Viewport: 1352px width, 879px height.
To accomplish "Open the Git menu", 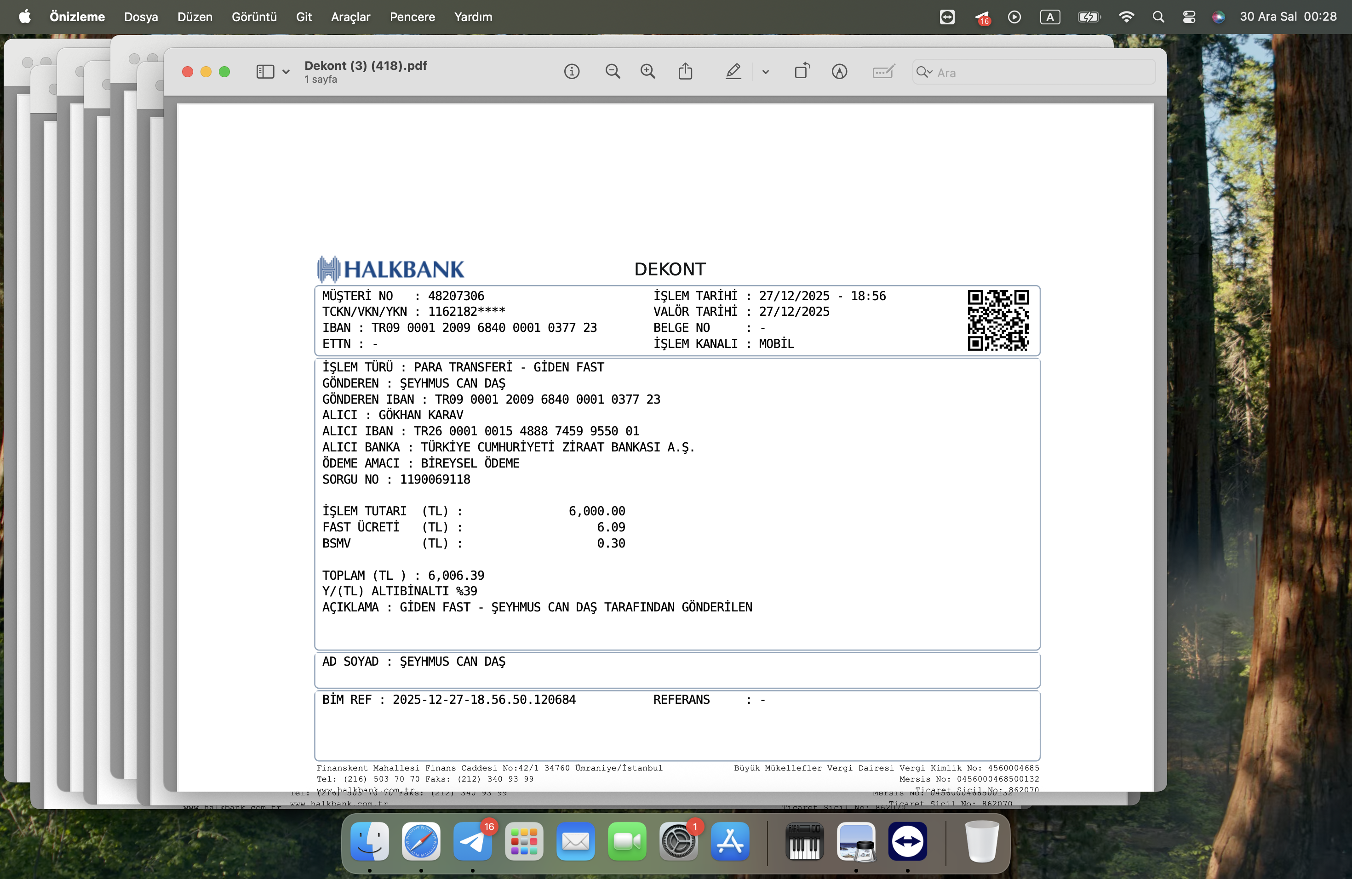I will coord(304,17).
